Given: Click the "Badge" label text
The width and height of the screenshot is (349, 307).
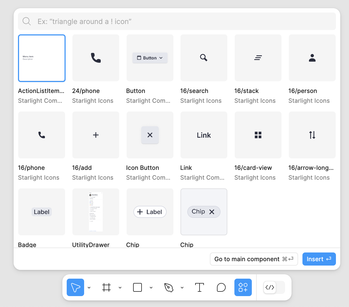Looking at the screenshot, I should [27, 245].
